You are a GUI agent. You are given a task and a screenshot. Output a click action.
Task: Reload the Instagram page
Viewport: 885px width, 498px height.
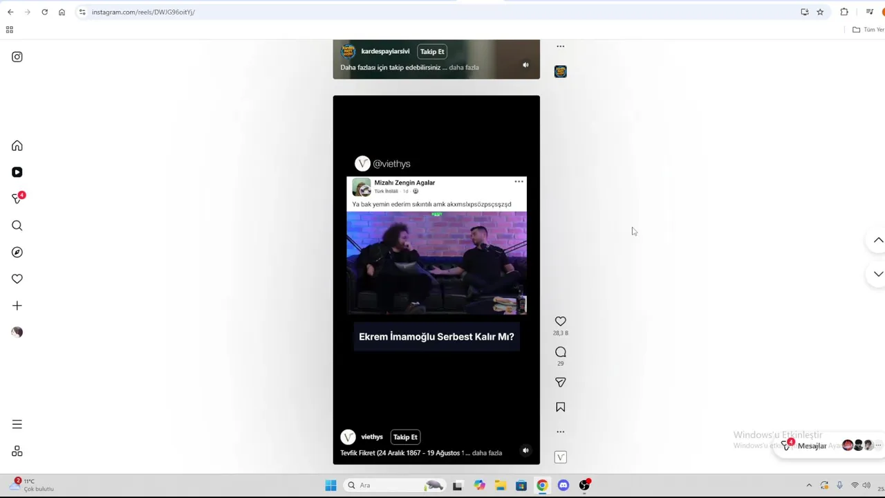(44, 12)
